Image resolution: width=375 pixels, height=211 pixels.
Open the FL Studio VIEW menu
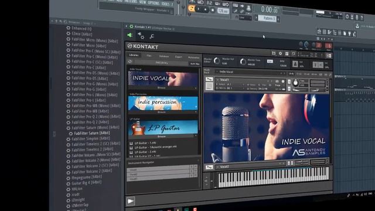click(142, 2)
